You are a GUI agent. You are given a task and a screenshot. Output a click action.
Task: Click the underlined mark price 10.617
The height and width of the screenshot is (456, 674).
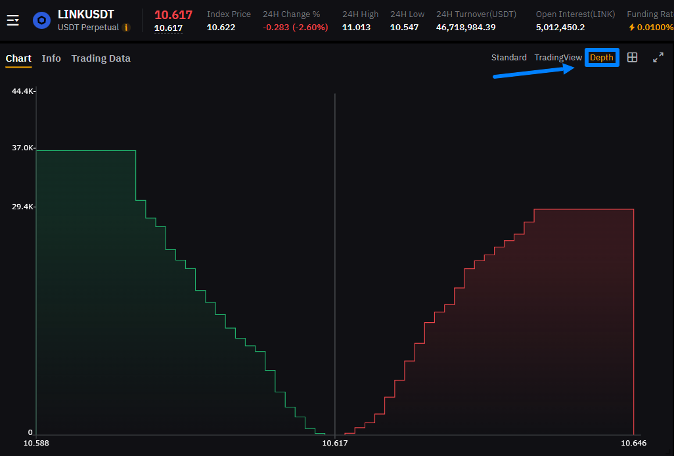[x=168, y=28]
